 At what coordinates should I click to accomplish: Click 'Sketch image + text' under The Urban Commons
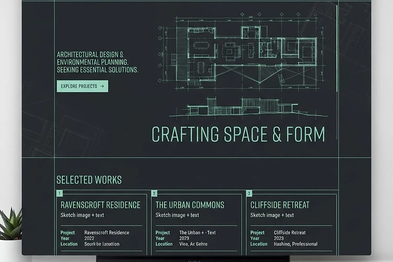coord(177,215)
